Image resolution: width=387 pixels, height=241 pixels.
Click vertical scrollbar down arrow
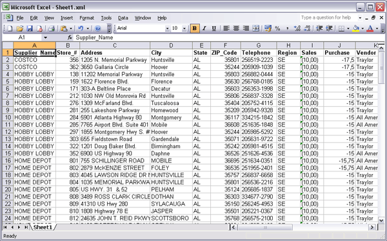point(381,220)
